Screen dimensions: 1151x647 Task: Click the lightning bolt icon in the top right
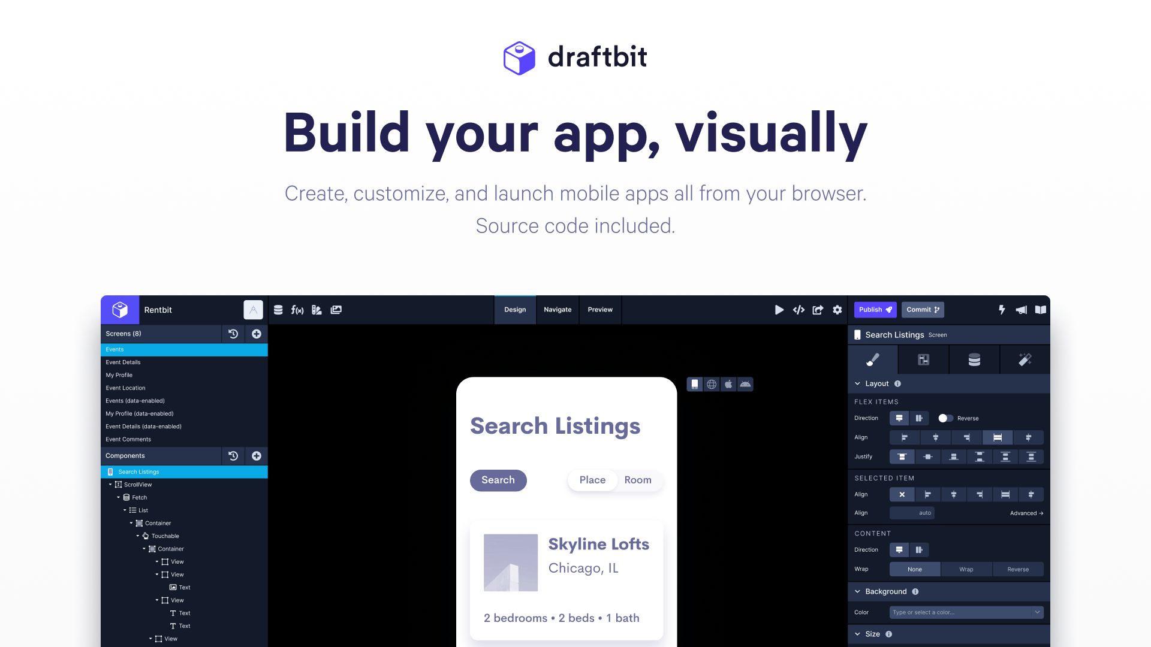pyautogui.click(x=1002, y=310)
